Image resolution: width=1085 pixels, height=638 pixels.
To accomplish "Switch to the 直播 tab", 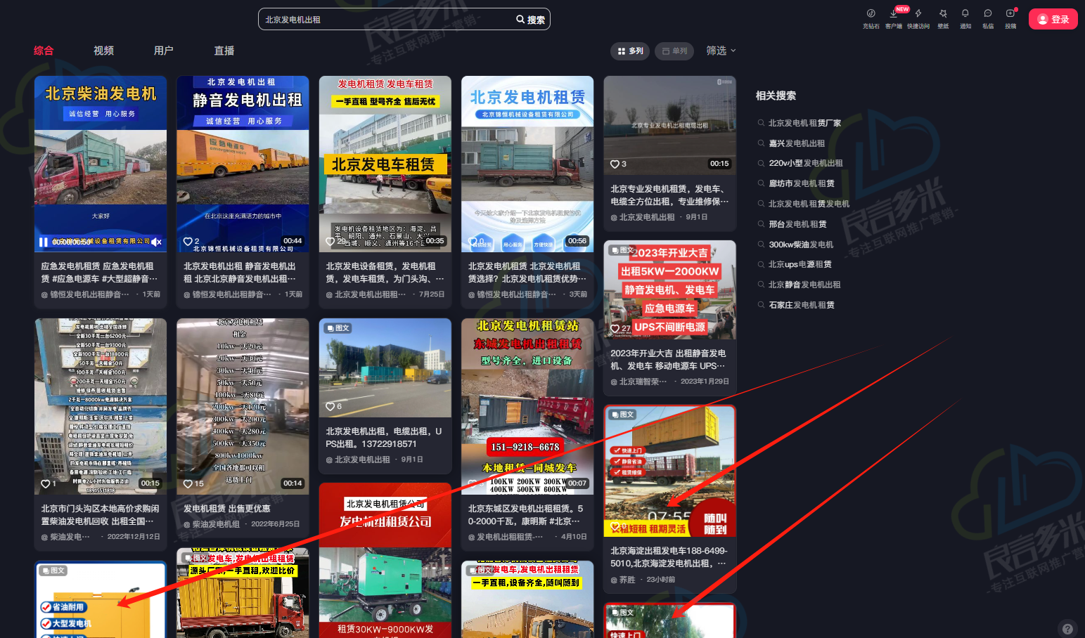I will pos(224,51).
